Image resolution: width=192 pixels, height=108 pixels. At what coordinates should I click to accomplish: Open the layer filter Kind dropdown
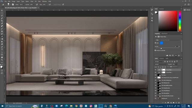159,61
